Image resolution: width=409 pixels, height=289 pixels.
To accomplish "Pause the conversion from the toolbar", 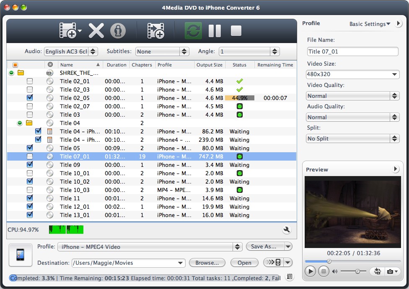I will point(215,31).
